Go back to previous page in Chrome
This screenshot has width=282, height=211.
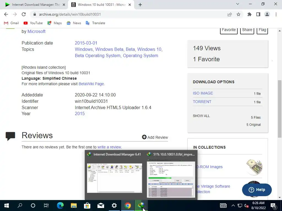[x=6, y=14]
